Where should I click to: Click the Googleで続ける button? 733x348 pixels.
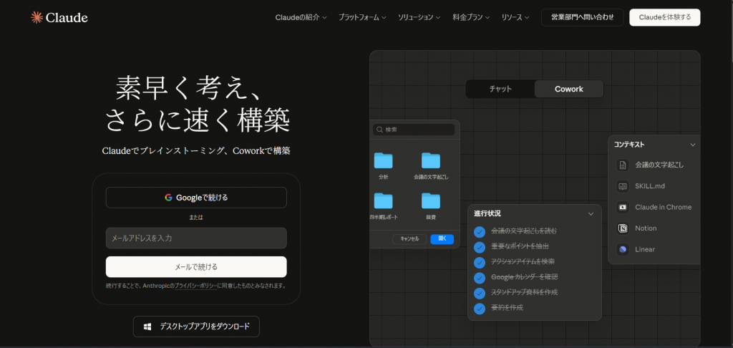[196, 198]
